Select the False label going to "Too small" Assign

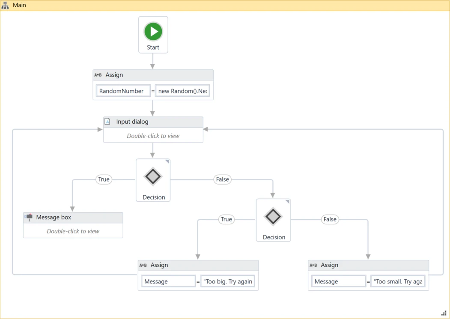coord(330,219)
